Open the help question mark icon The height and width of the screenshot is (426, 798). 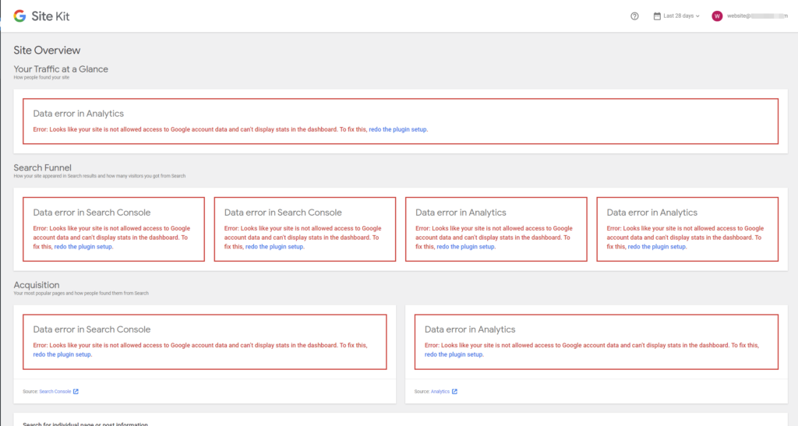634,16
